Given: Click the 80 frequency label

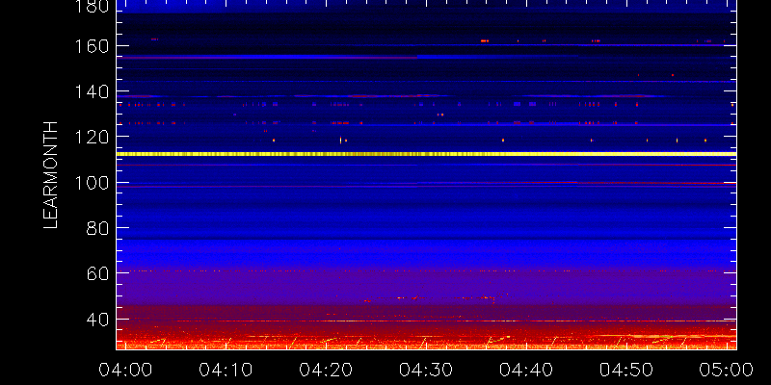Looking at the screenshot, I should (x=97, y=228).
